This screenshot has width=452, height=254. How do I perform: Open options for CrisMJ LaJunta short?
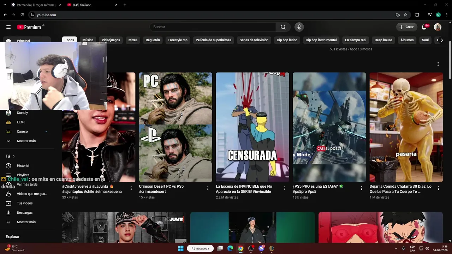click(x=131, y=188)
